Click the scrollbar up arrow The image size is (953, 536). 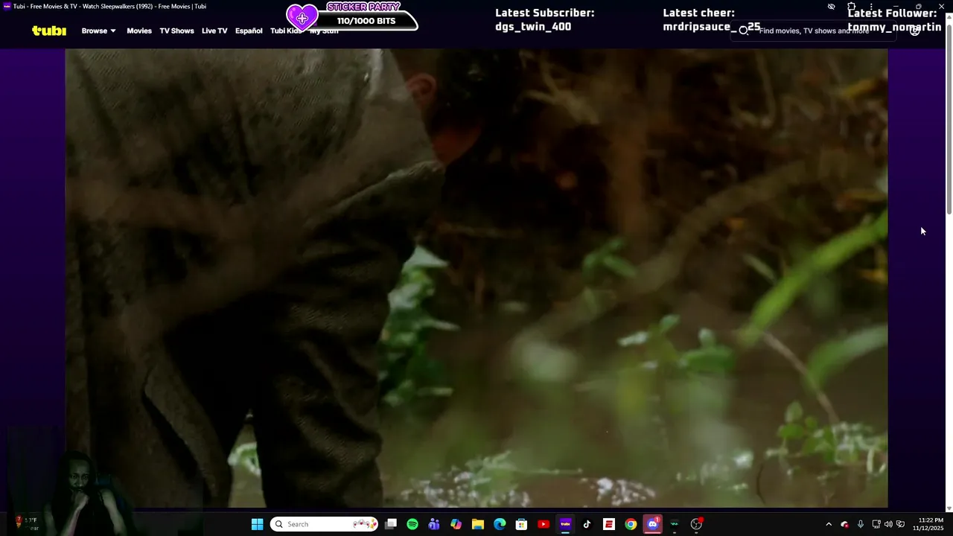click(x=949, y=18)
